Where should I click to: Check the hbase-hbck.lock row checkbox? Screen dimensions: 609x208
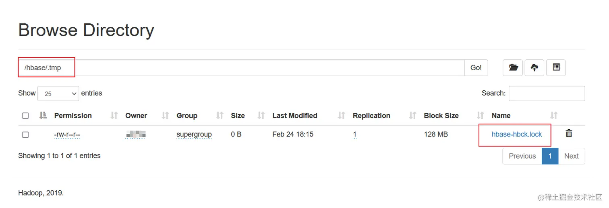coord(25,135)
